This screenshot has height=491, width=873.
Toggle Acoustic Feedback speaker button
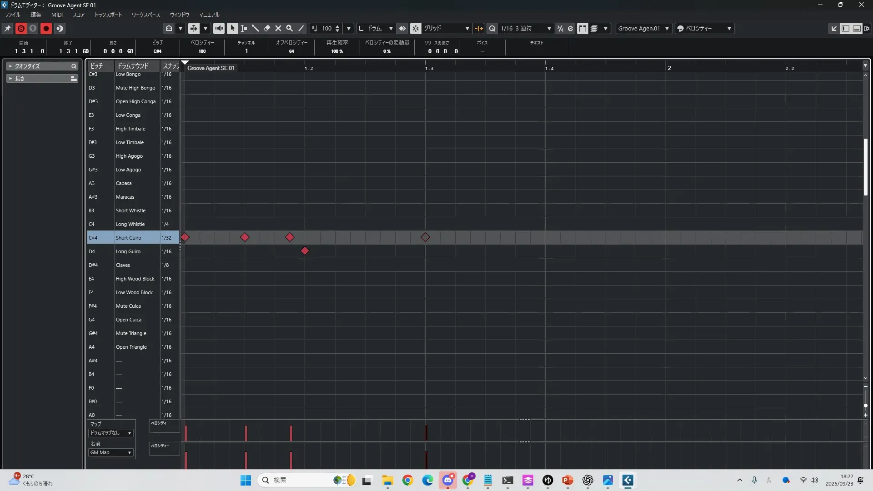tap(219, 28)
